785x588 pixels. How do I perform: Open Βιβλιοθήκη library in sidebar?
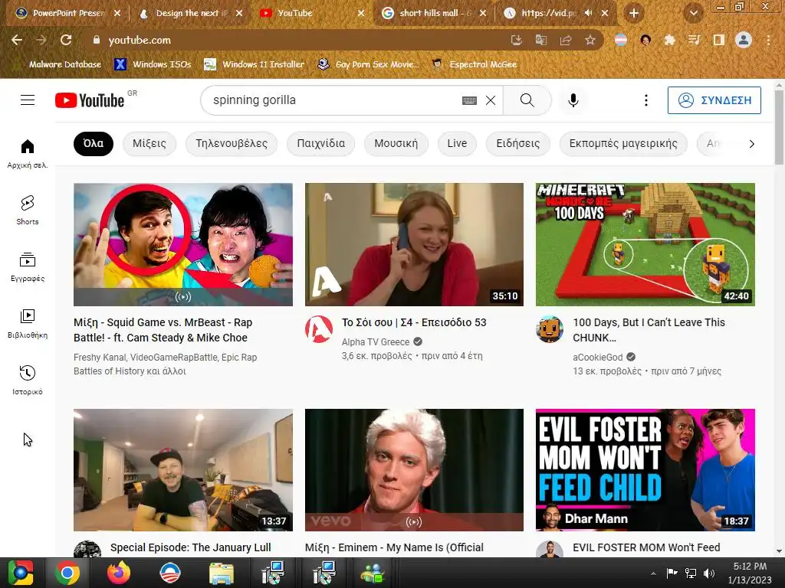28,324
